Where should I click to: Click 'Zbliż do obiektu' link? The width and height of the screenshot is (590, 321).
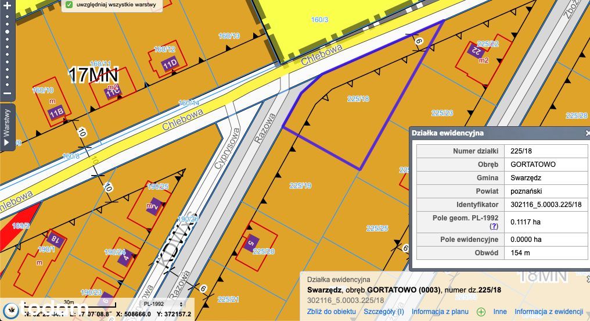tap(331, 312)
